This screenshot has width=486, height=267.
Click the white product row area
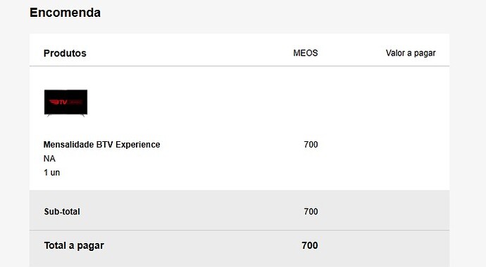(x=239, y=129)
